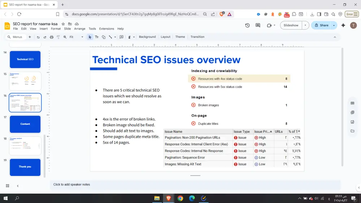Viewport: 361px width, 203px height.
Task: Start the Slideshow
Action: point(291,25)
